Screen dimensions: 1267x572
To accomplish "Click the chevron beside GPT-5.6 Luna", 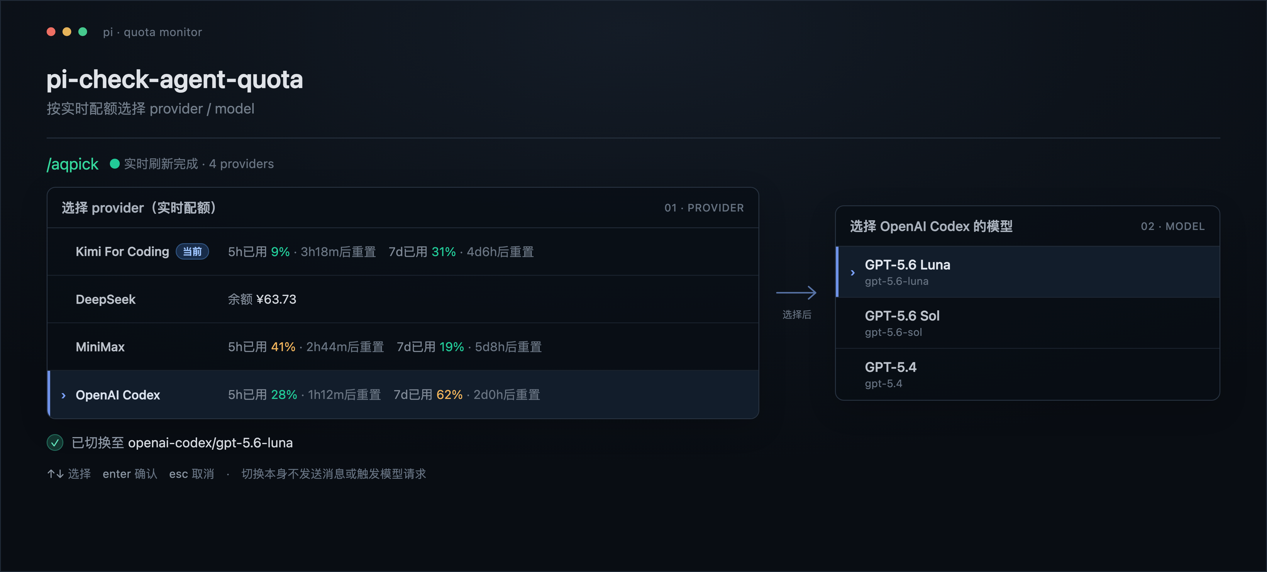I will 852,273.
